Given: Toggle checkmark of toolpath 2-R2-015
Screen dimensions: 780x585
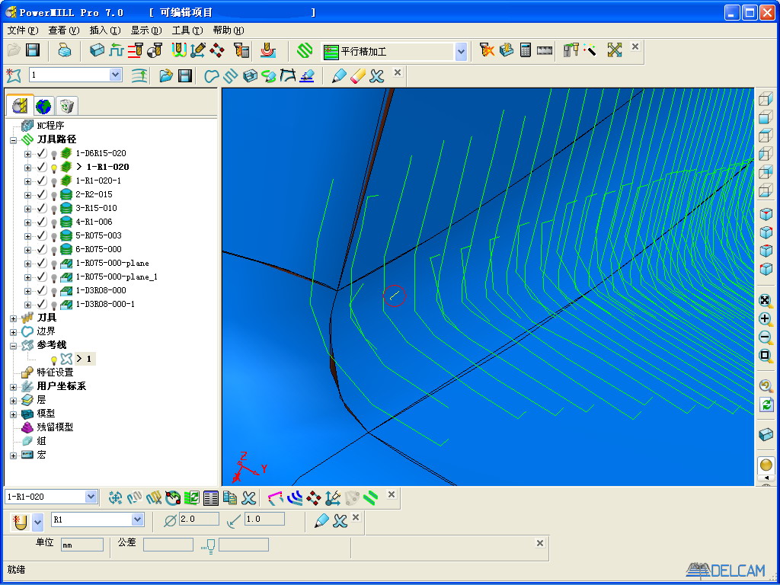Looking at the screenshot, I should point(41,194).
